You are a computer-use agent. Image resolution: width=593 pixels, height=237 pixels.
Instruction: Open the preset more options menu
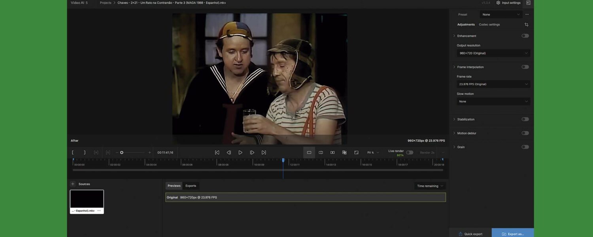[x=527, y=15]
